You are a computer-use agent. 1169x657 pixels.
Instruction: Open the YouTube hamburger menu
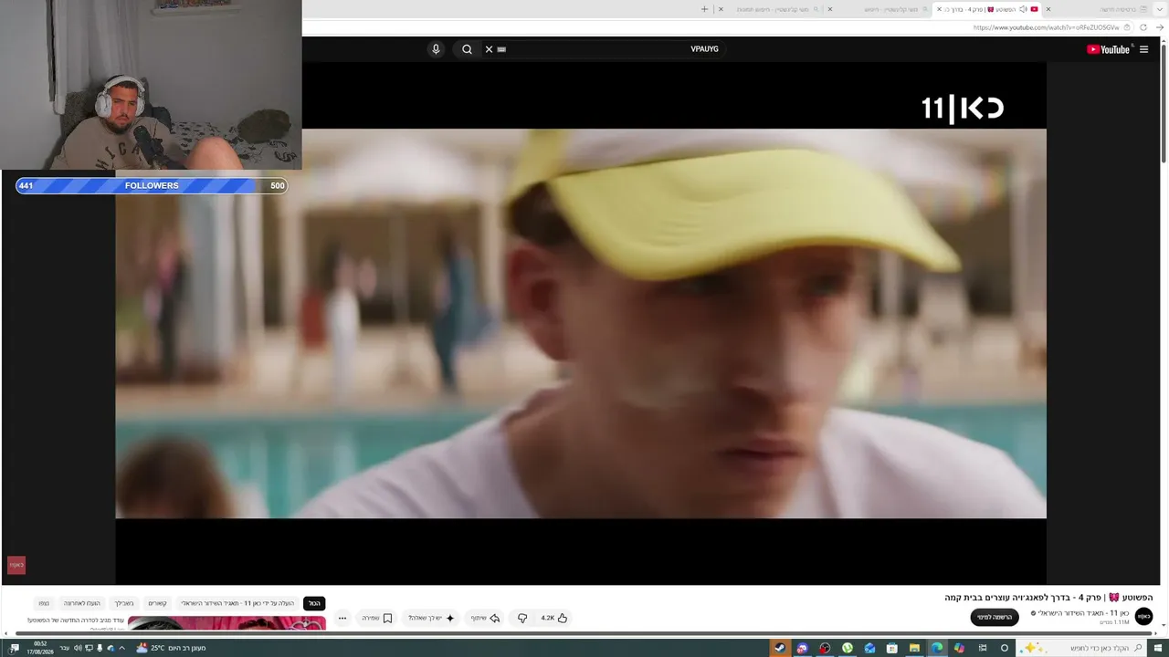[1143, 49]
